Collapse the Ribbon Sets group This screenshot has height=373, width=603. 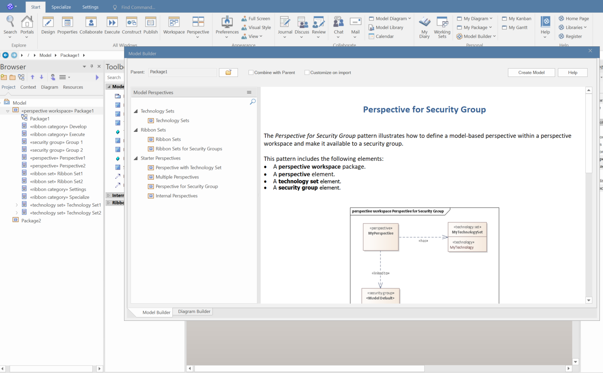(x=136, y=130)
